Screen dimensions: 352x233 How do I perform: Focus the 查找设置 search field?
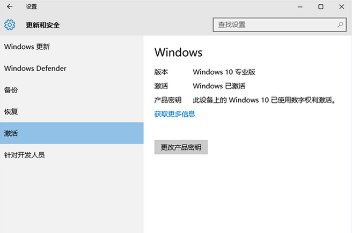click(x=280, y=25)
